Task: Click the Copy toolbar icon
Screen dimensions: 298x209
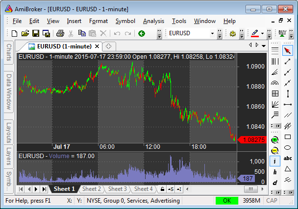Action: [82, 33]
